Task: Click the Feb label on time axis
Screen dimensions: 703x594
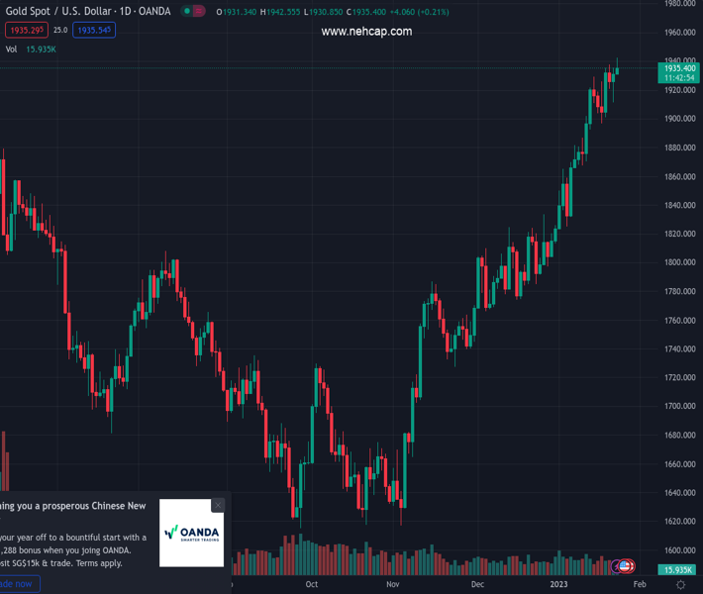Action: click(x=639, y=585)
